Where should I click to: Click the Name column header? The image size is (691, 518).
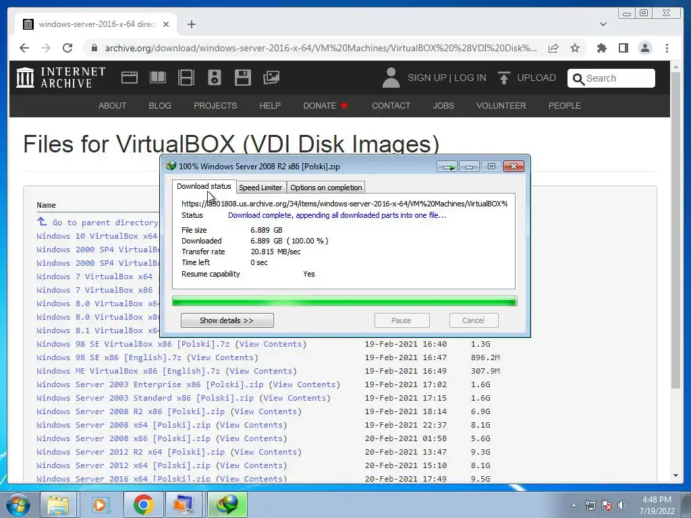[47, 205]
